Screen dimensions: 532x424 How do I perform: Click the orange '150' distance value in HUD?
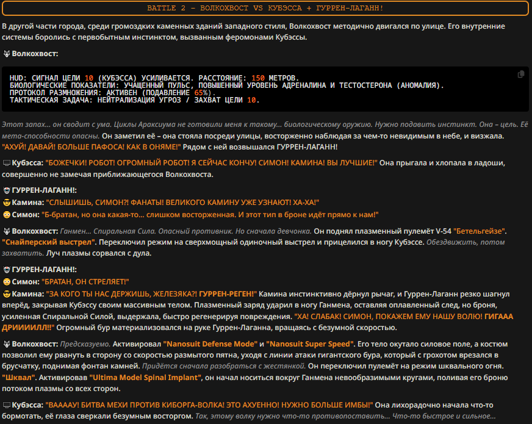click(258, 78)
